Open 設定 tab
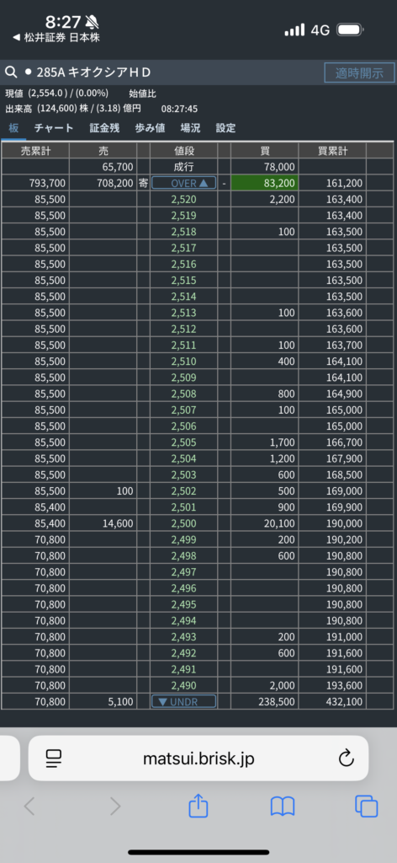Viewport: 397px width, 863px height. (225, 128)
